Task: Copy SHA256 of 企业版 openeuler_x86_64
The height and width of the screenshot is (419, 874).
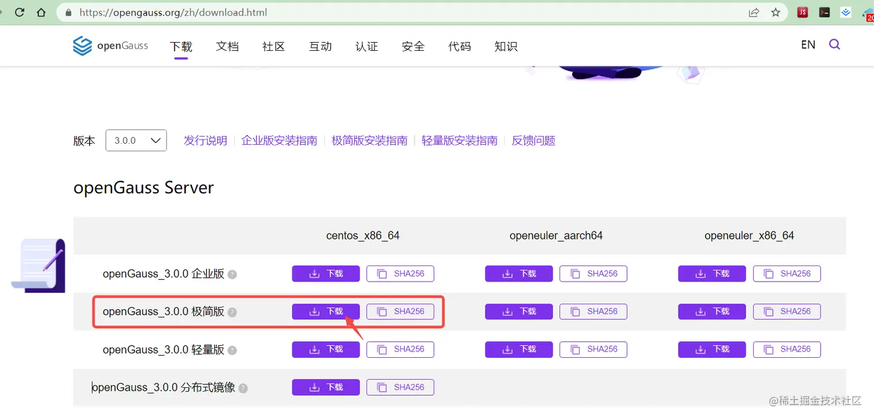Action: tap(787, 274)
